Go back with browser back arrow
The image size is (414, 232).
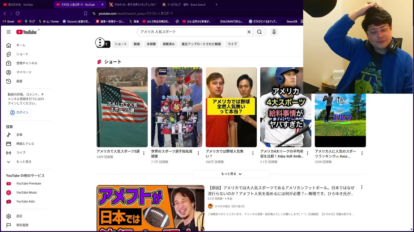click(5, 14)
